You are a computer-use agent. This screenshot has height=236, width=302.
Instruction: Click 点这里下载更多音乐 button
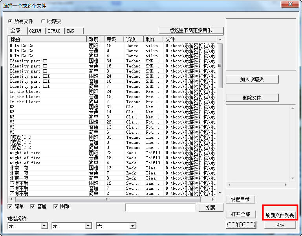pyautogui.click(x=191, y=31)
